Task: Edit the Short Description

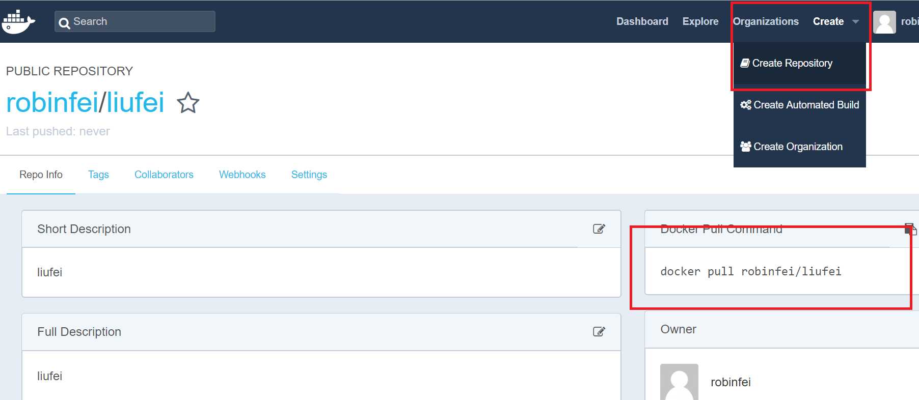Action: [x=599, y=229]
